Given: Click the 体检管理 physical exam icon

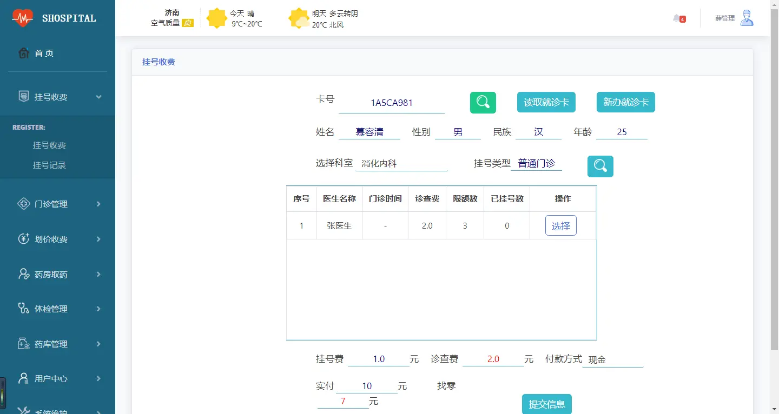Looking at the screenshot, I should click(x=23, y=309).
